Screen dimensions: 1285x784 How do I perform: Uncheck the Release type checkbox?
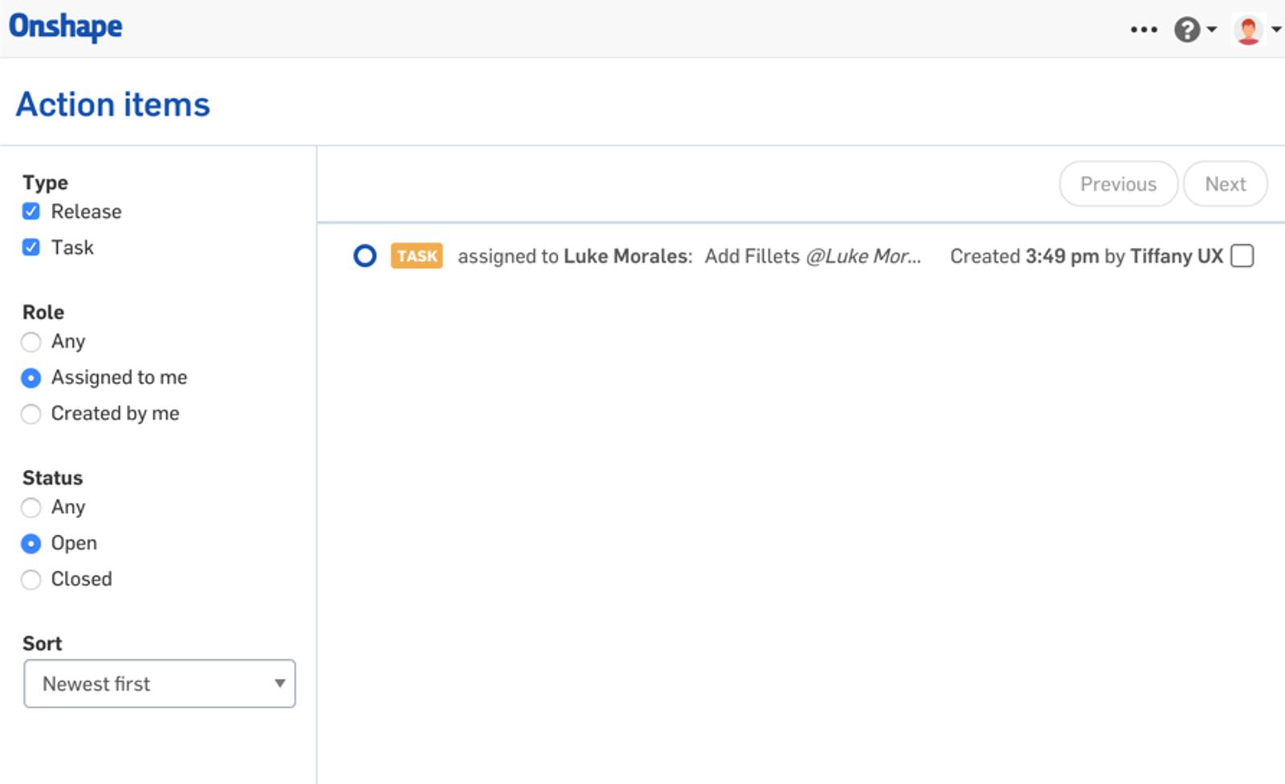click(31, 211)
